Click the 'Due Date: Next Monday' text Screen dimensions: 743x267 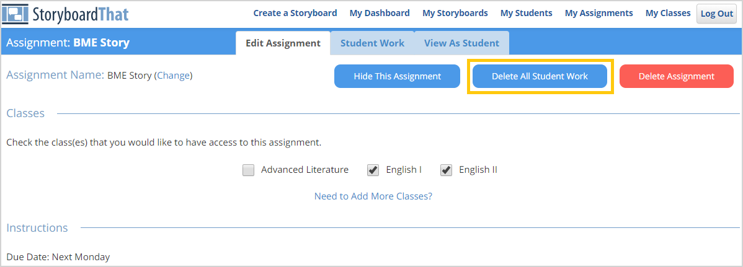coord(58,257)
